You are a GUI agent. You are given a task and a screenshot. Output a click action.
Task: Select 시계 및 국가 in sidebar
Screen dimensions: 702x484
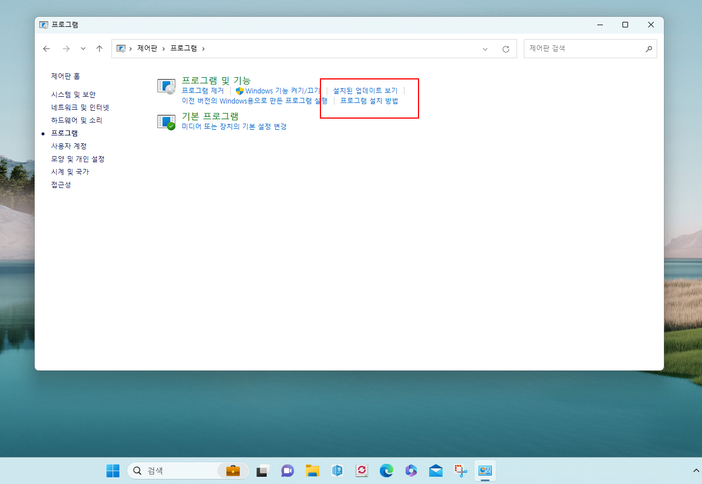click(70, 172)
